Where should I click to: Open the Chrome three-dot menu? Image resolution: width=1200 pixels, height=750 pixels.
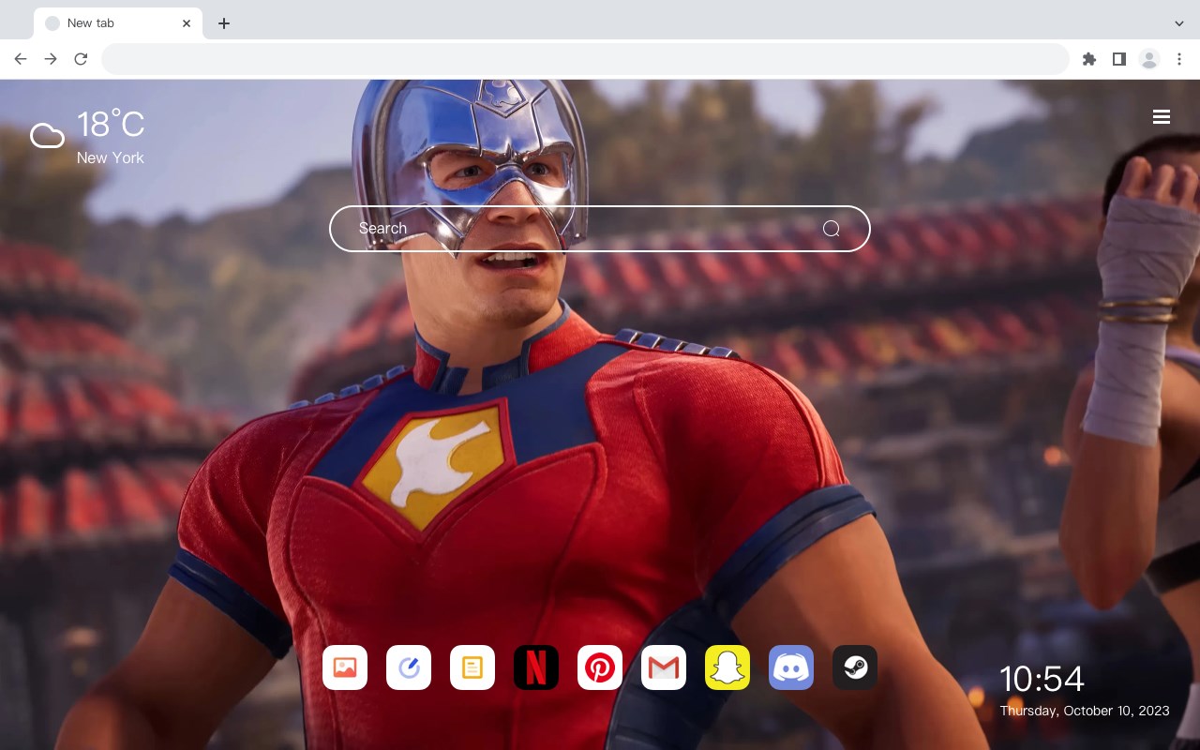(1179, 59)
